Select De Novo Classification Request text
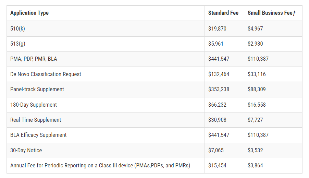This screenshot has width=309, height=178. pos(46,74)
